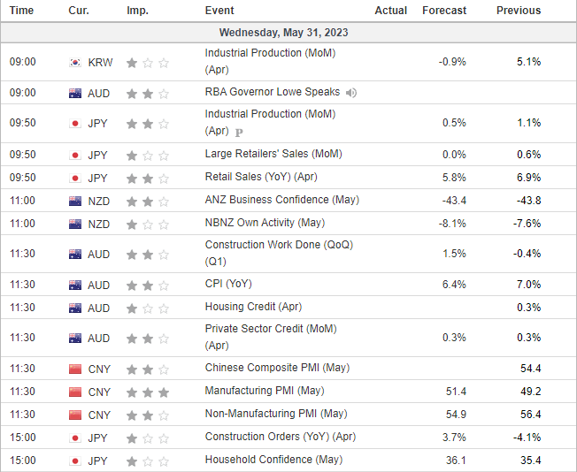Viewport: 577px width, 472px height.
Task: Click the Event column header
Action: [x=219, y=11]
